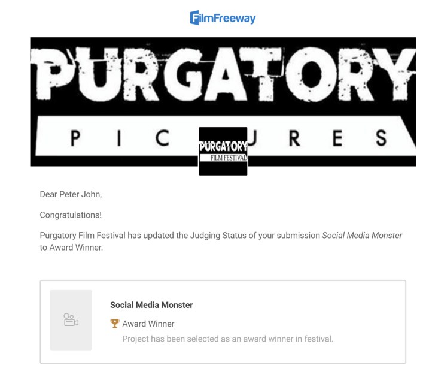Click the final letter S in PICTURES strip

[381, 138]
